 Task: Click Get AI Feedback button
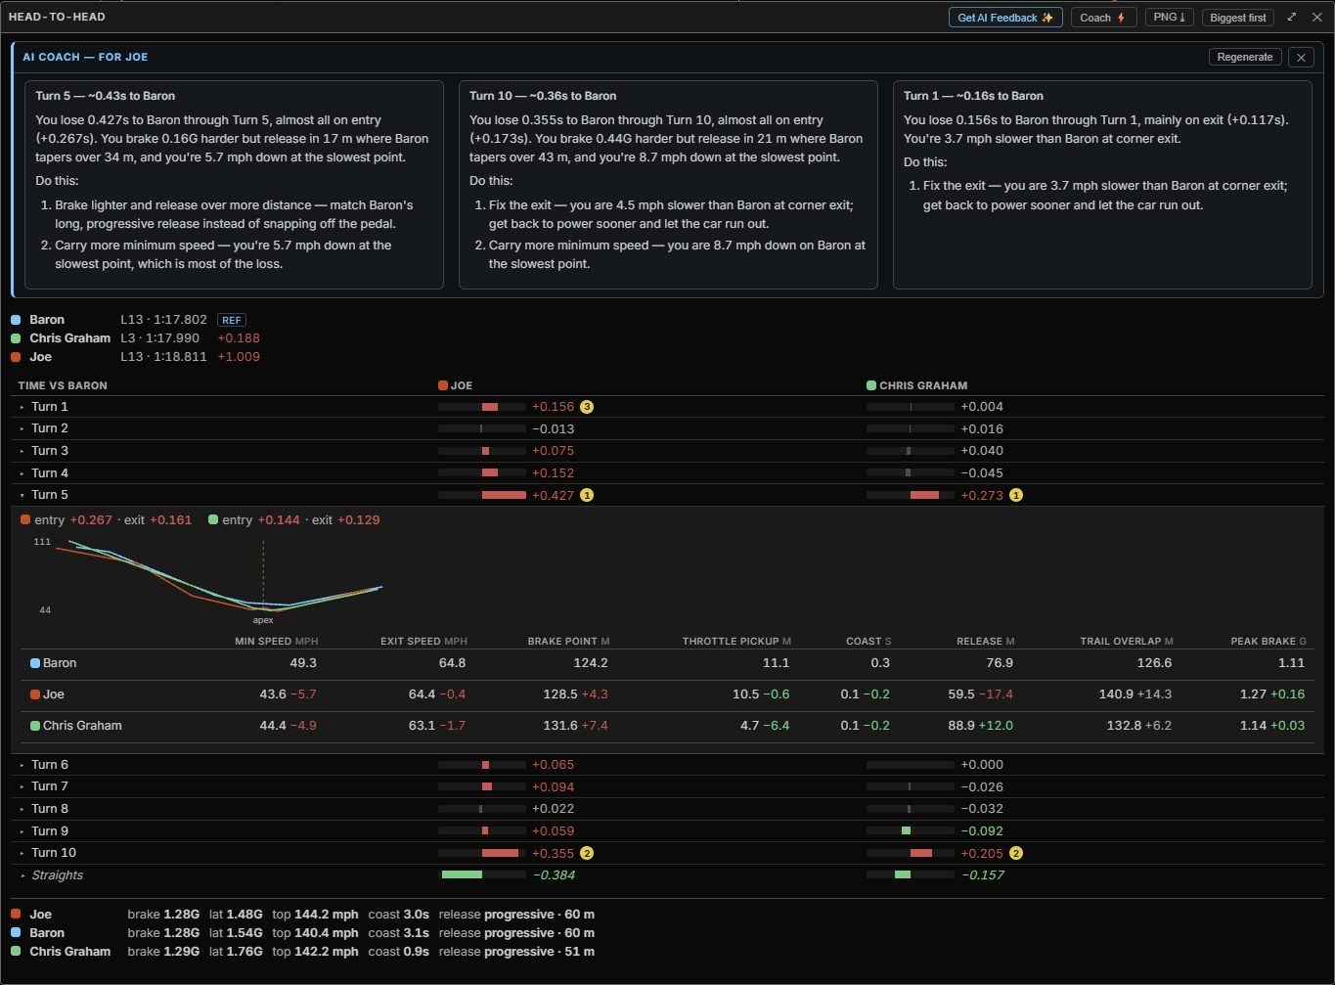pos(1005,18)
